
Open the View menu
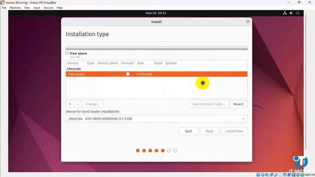click(x=27, y=8)
